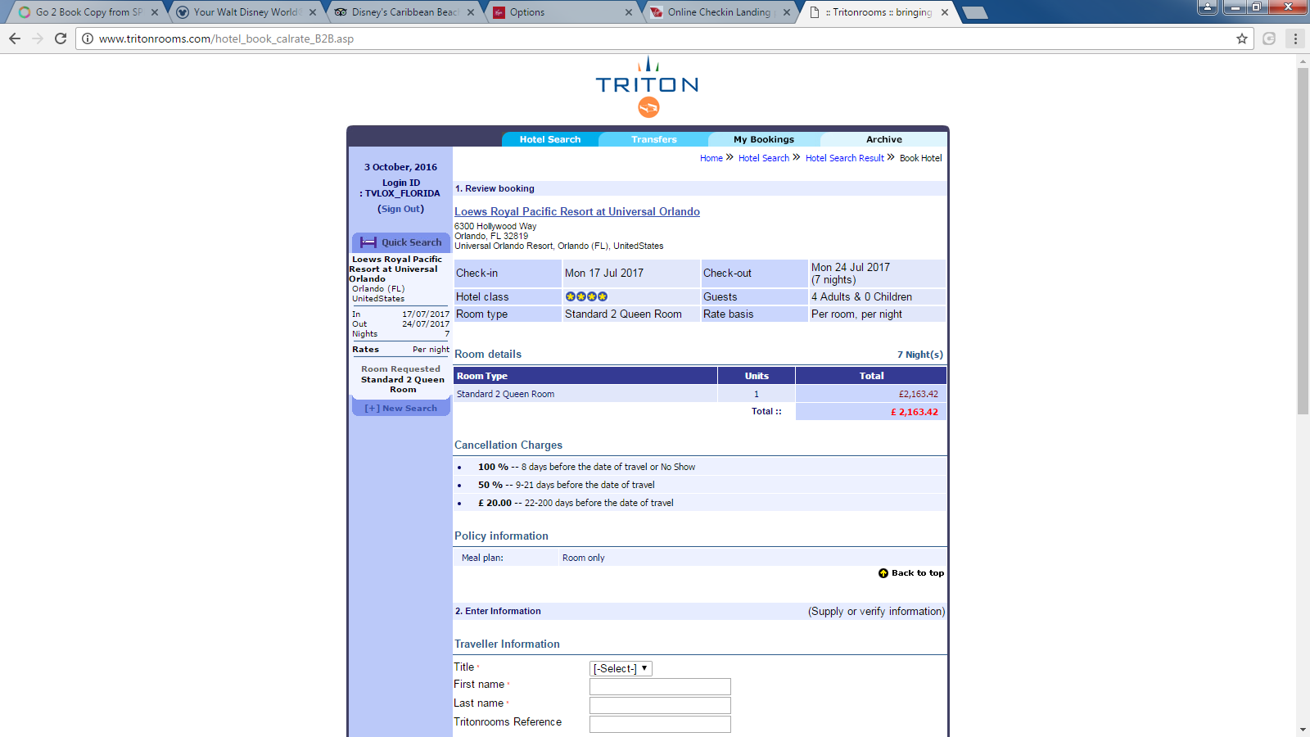
Task: Go forward in browser history
Action: tap(38, 38)
